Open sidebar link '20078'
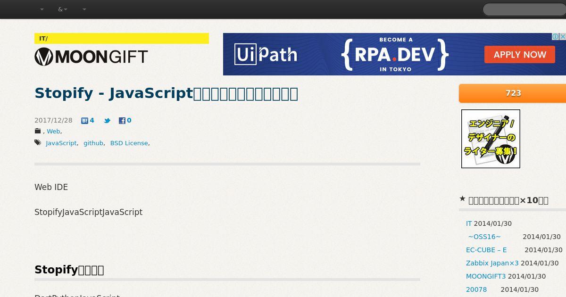This screenshot has width=566, height=297. pyautogui.click(x=476, y=289)
